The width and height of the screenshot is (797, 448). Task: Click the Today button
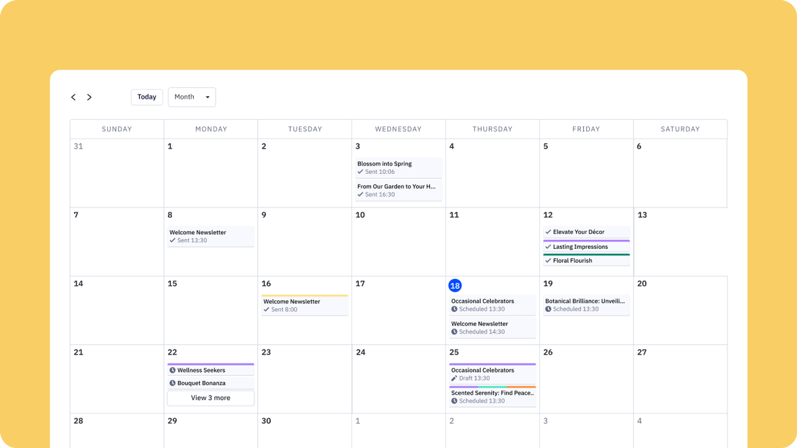pyautogui.click(x=147, y=97)
